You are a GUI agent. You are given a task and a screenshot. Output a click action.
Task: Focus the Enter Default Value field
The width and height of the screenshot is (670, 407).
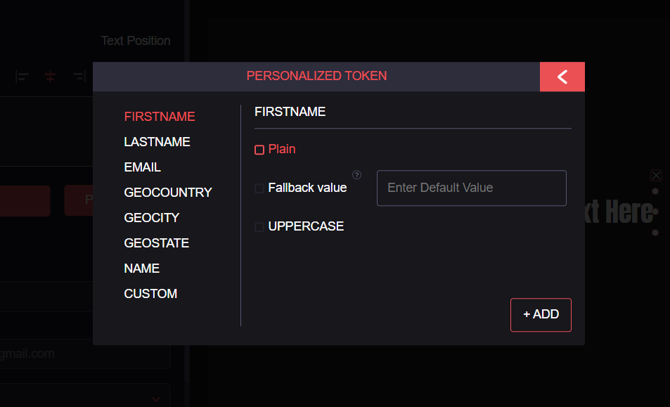471,188
